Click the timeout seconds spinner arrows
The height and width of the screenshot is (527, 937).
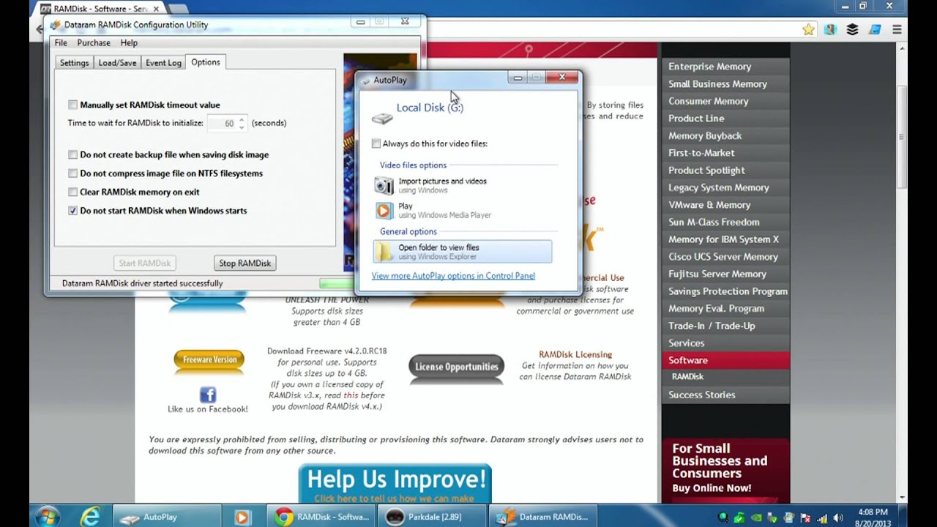click(242, 123)
